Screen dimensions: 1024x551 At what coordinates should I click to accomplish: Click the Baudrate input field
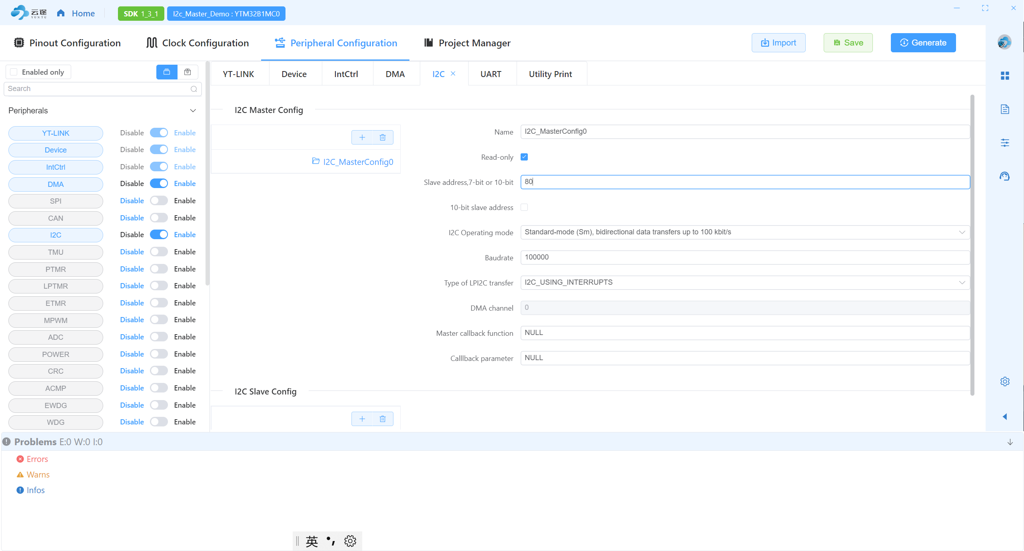tap(745, 257)
